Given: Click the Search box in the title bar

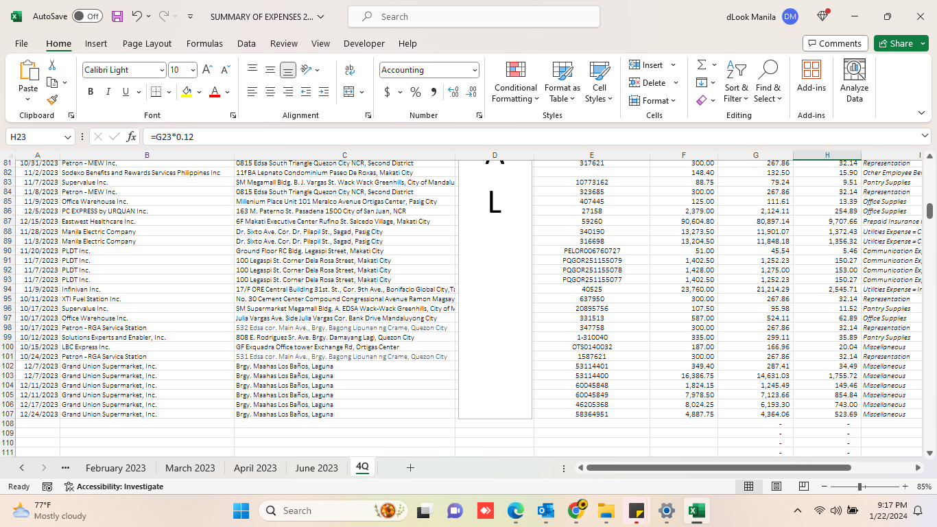Looking at the screenshot, I should click(474, 16).
